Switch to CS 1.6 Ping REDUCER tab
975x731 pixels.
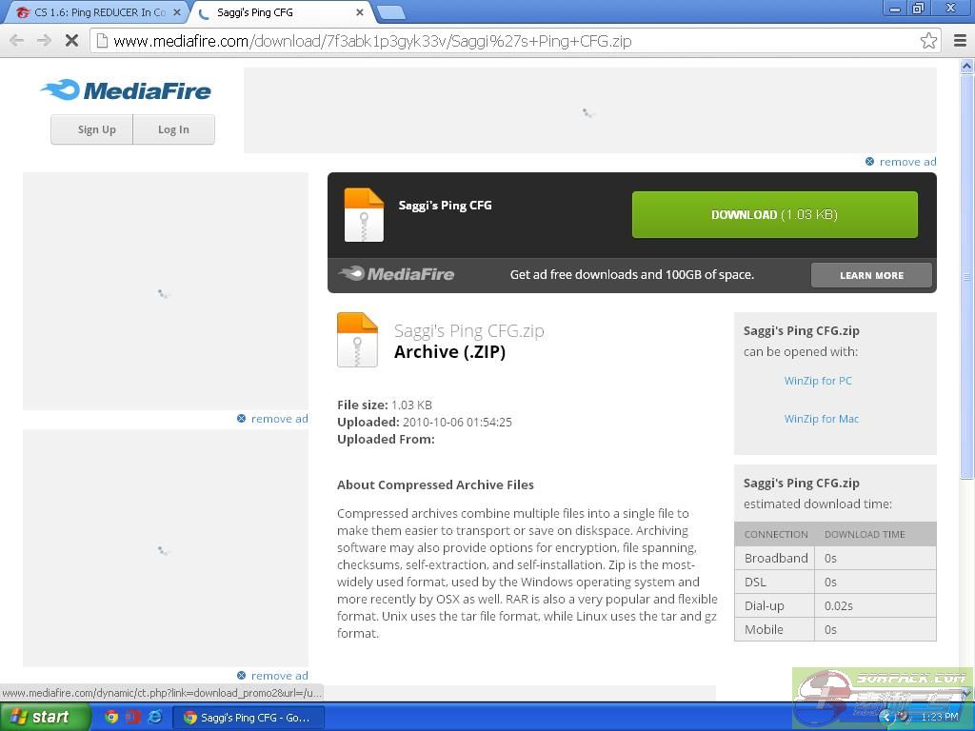click(95, 12)
